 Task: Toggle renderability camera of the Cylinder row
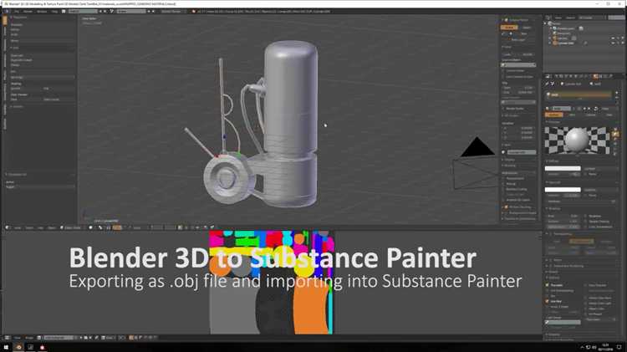pos(622,43)
